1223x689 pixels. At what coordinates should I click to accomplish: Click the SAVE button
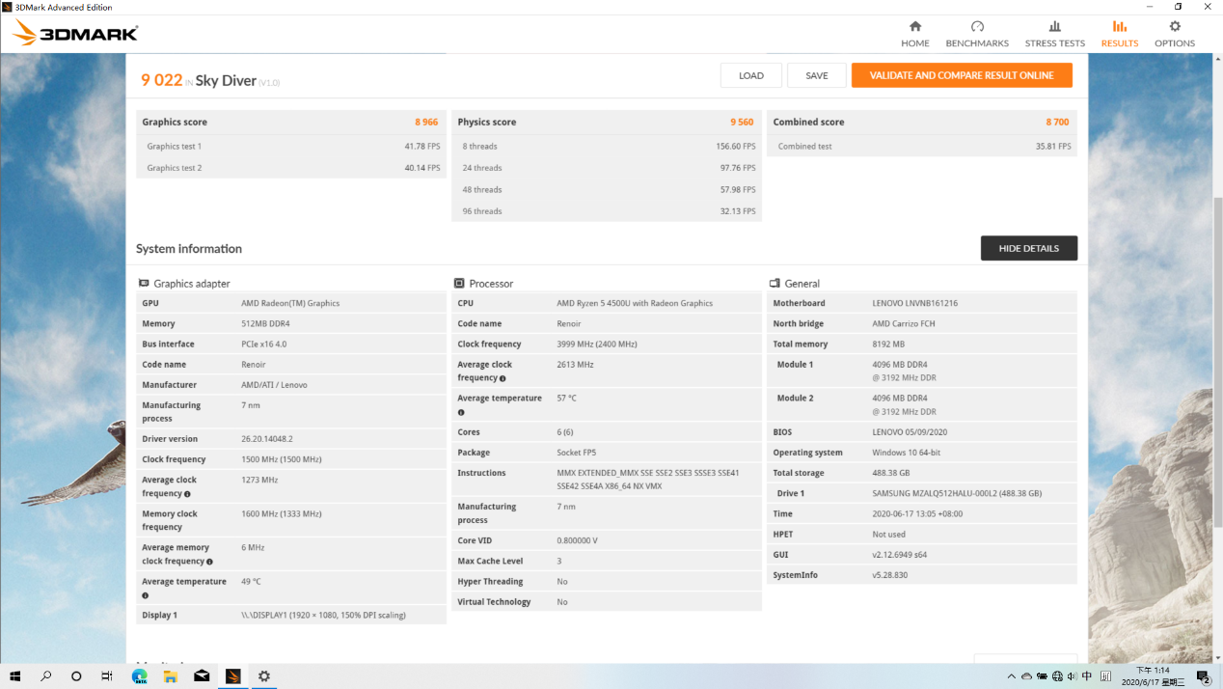pyautogui.click(x=817, y=75)
